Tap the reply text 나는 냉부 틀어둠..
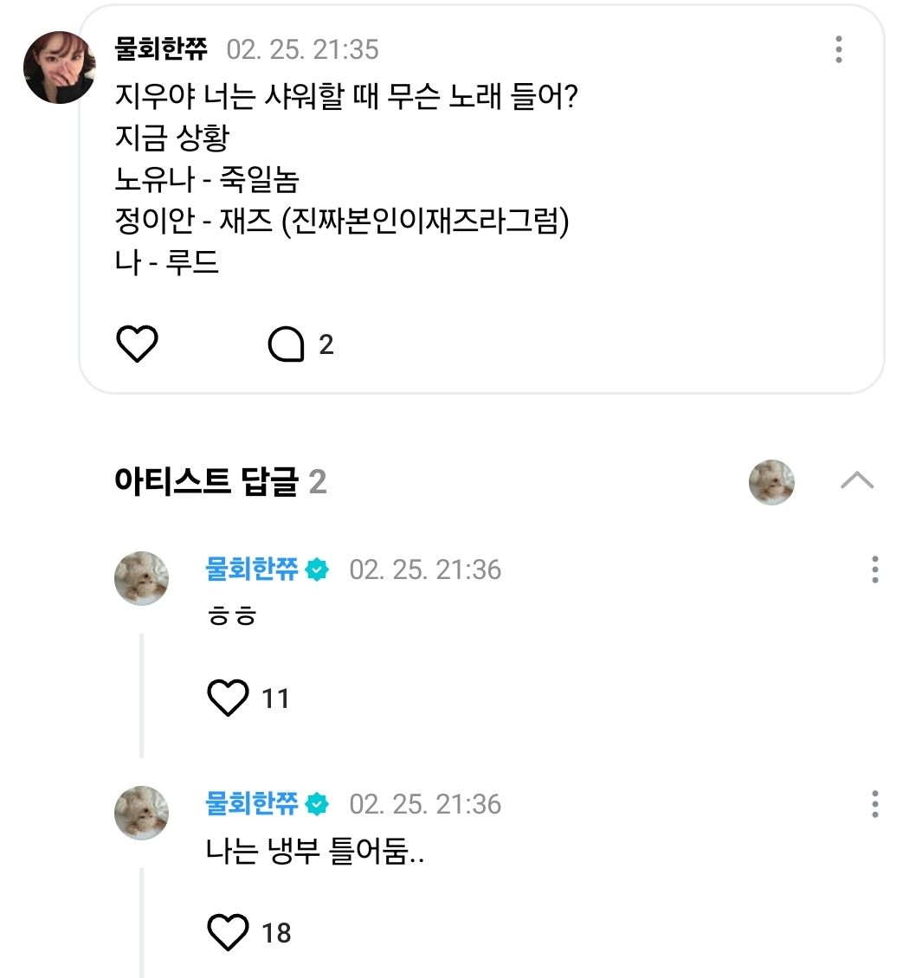The width and height of the screenshot is (922, 978). (315, 853)
